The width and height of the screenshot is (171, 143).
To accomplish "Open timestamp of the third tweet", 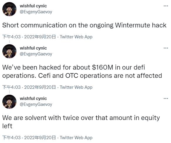I will coord(29,138).
